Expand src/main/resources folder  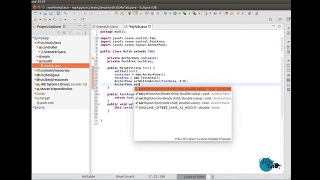[x=35, y=70]
